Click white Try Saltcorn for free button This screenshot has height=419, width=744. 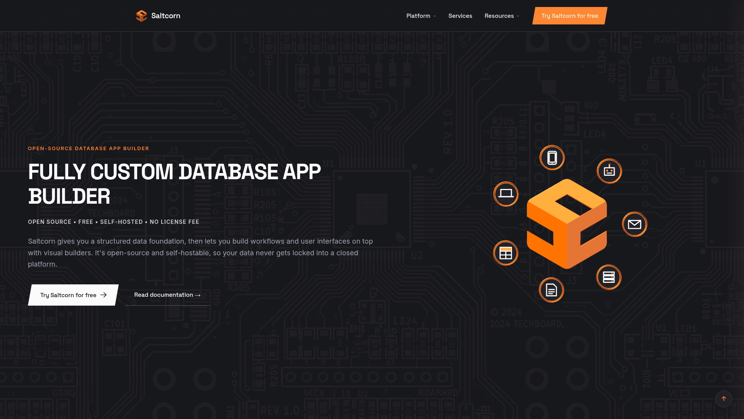[x=73, y=295]
